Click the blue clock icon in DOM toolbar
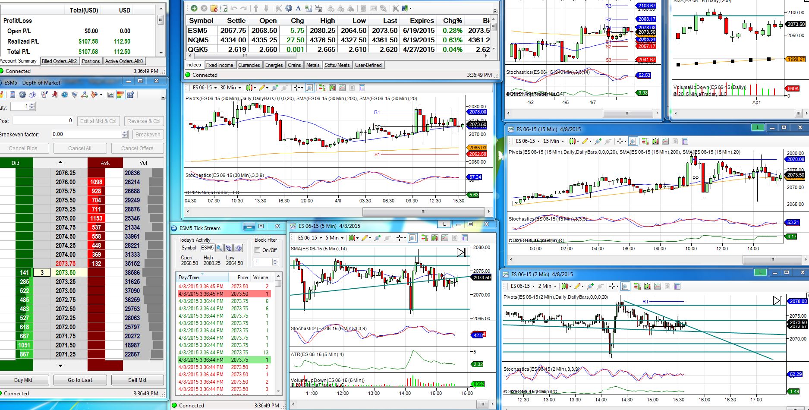 [x=65, y=95]
